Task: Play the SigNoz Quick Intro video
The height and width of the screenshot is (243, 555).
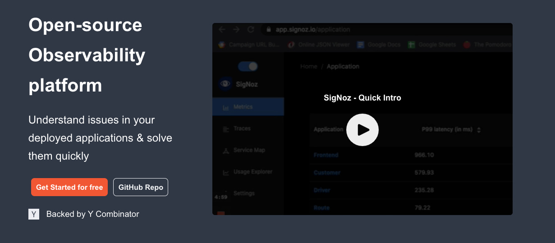Action: tap(362, 130)
